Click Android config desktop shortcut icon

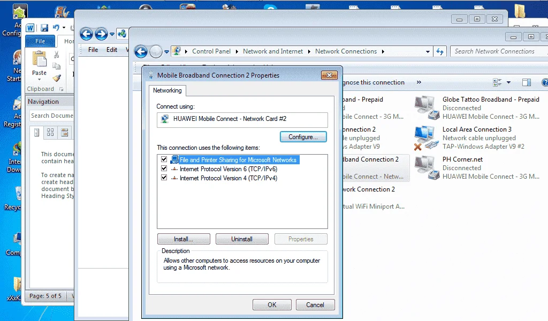coord(19,12)
